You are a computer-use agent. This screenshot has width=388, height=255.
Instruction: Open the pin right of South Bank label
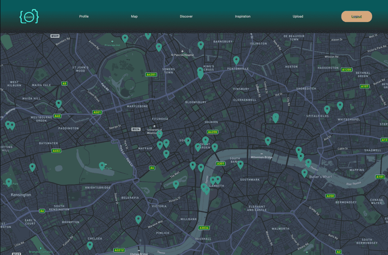pos(240,164)
